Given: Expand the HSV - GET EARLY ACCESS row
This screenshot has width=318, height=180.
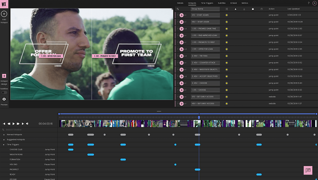Looking at the screenshot, I should click(178, 104).
